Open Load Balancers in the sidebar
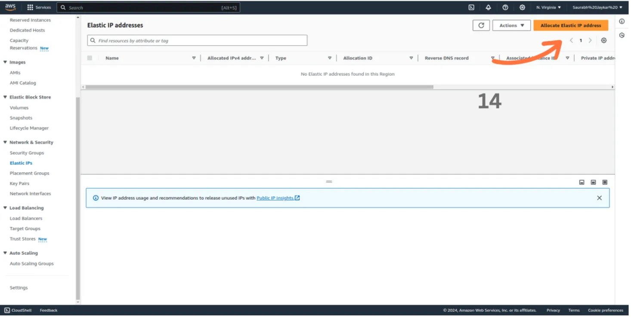This screenshot has height=318, width=631. click(26, 219)
